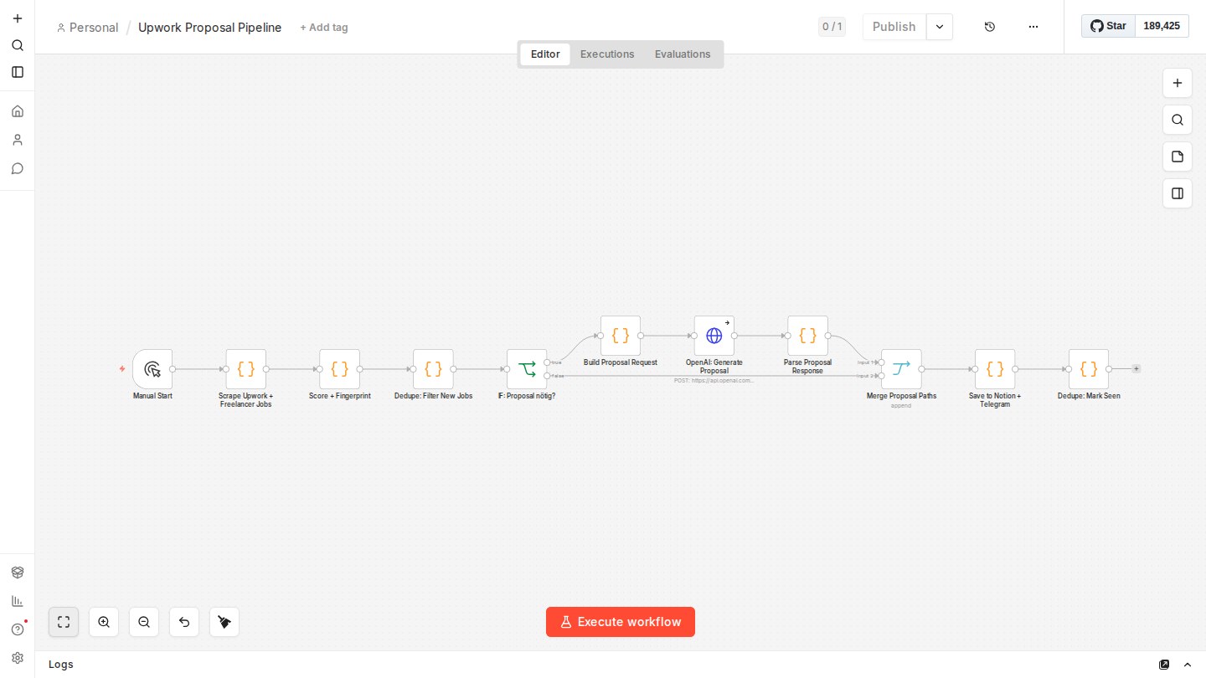The width and height of the screenshot is (1206, 678).
Task: Open the help question mark icon
Action: tap(17, 629)
